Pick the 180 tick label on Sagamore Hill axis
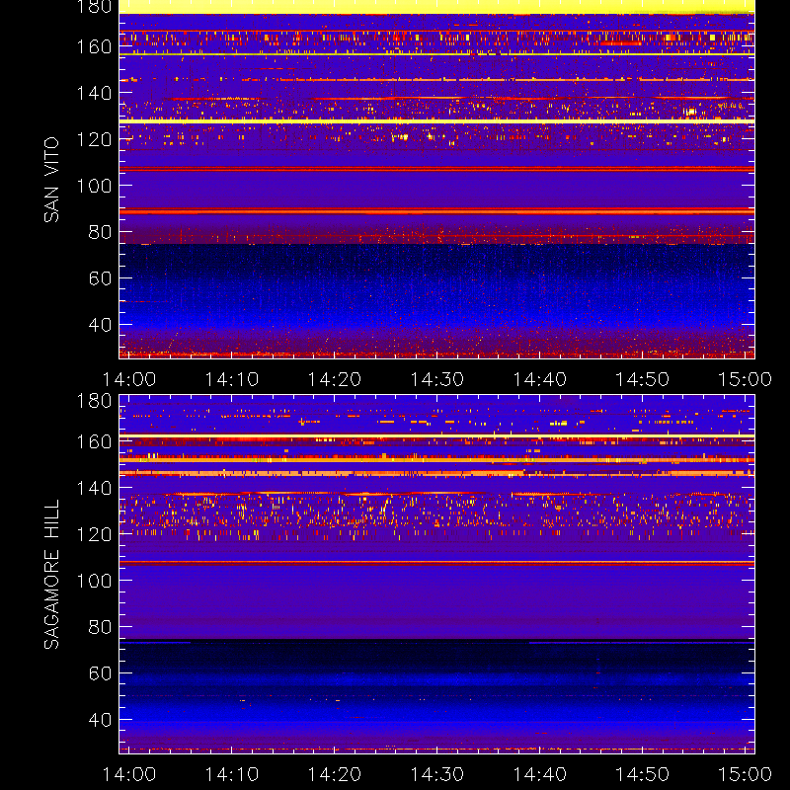The width and height of the screenshot is (790, 790). point(94,401)
